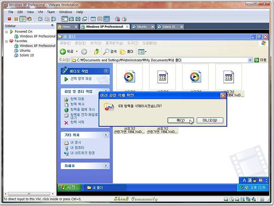The width and height of the screenshot is (274, 206).
Task: Open the Snapshot Manager toolbar icon
Action: [54, 19]
